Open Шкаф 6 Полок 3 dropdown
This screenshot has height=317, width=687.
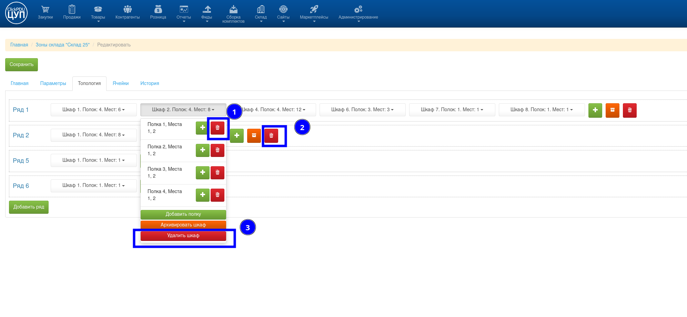[x=362, y=110]
